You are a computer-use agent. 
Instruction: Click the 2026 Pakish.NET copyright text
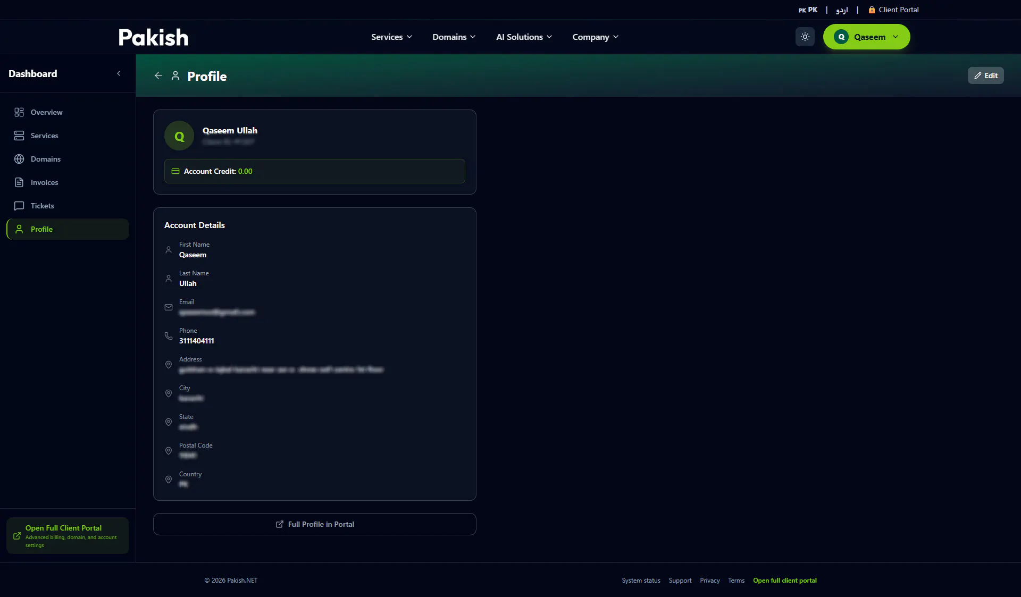point(231,581)
